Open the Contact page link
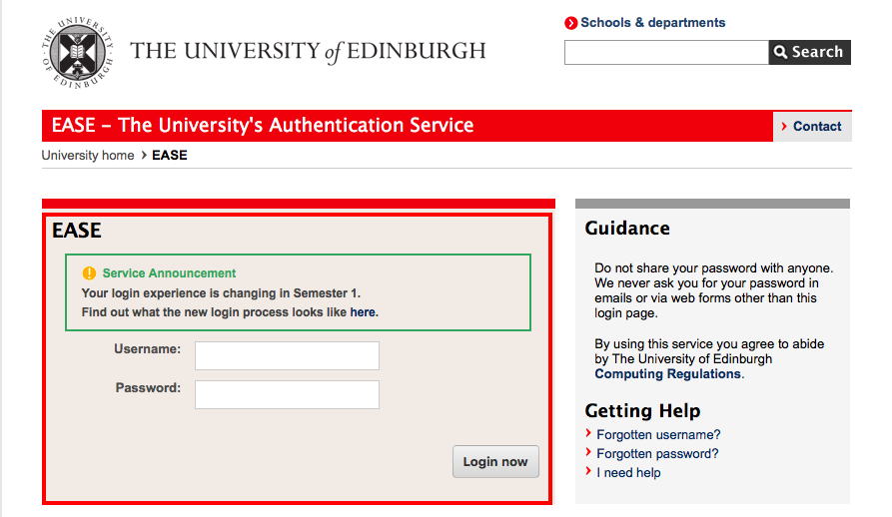892x517 pixels. coord(812,126)
